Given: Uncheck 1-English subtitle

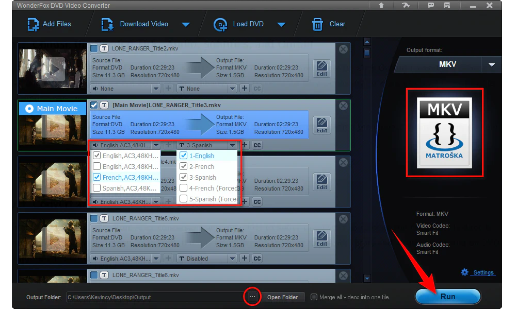Looking at the screenshot, I should pos(184,156).
